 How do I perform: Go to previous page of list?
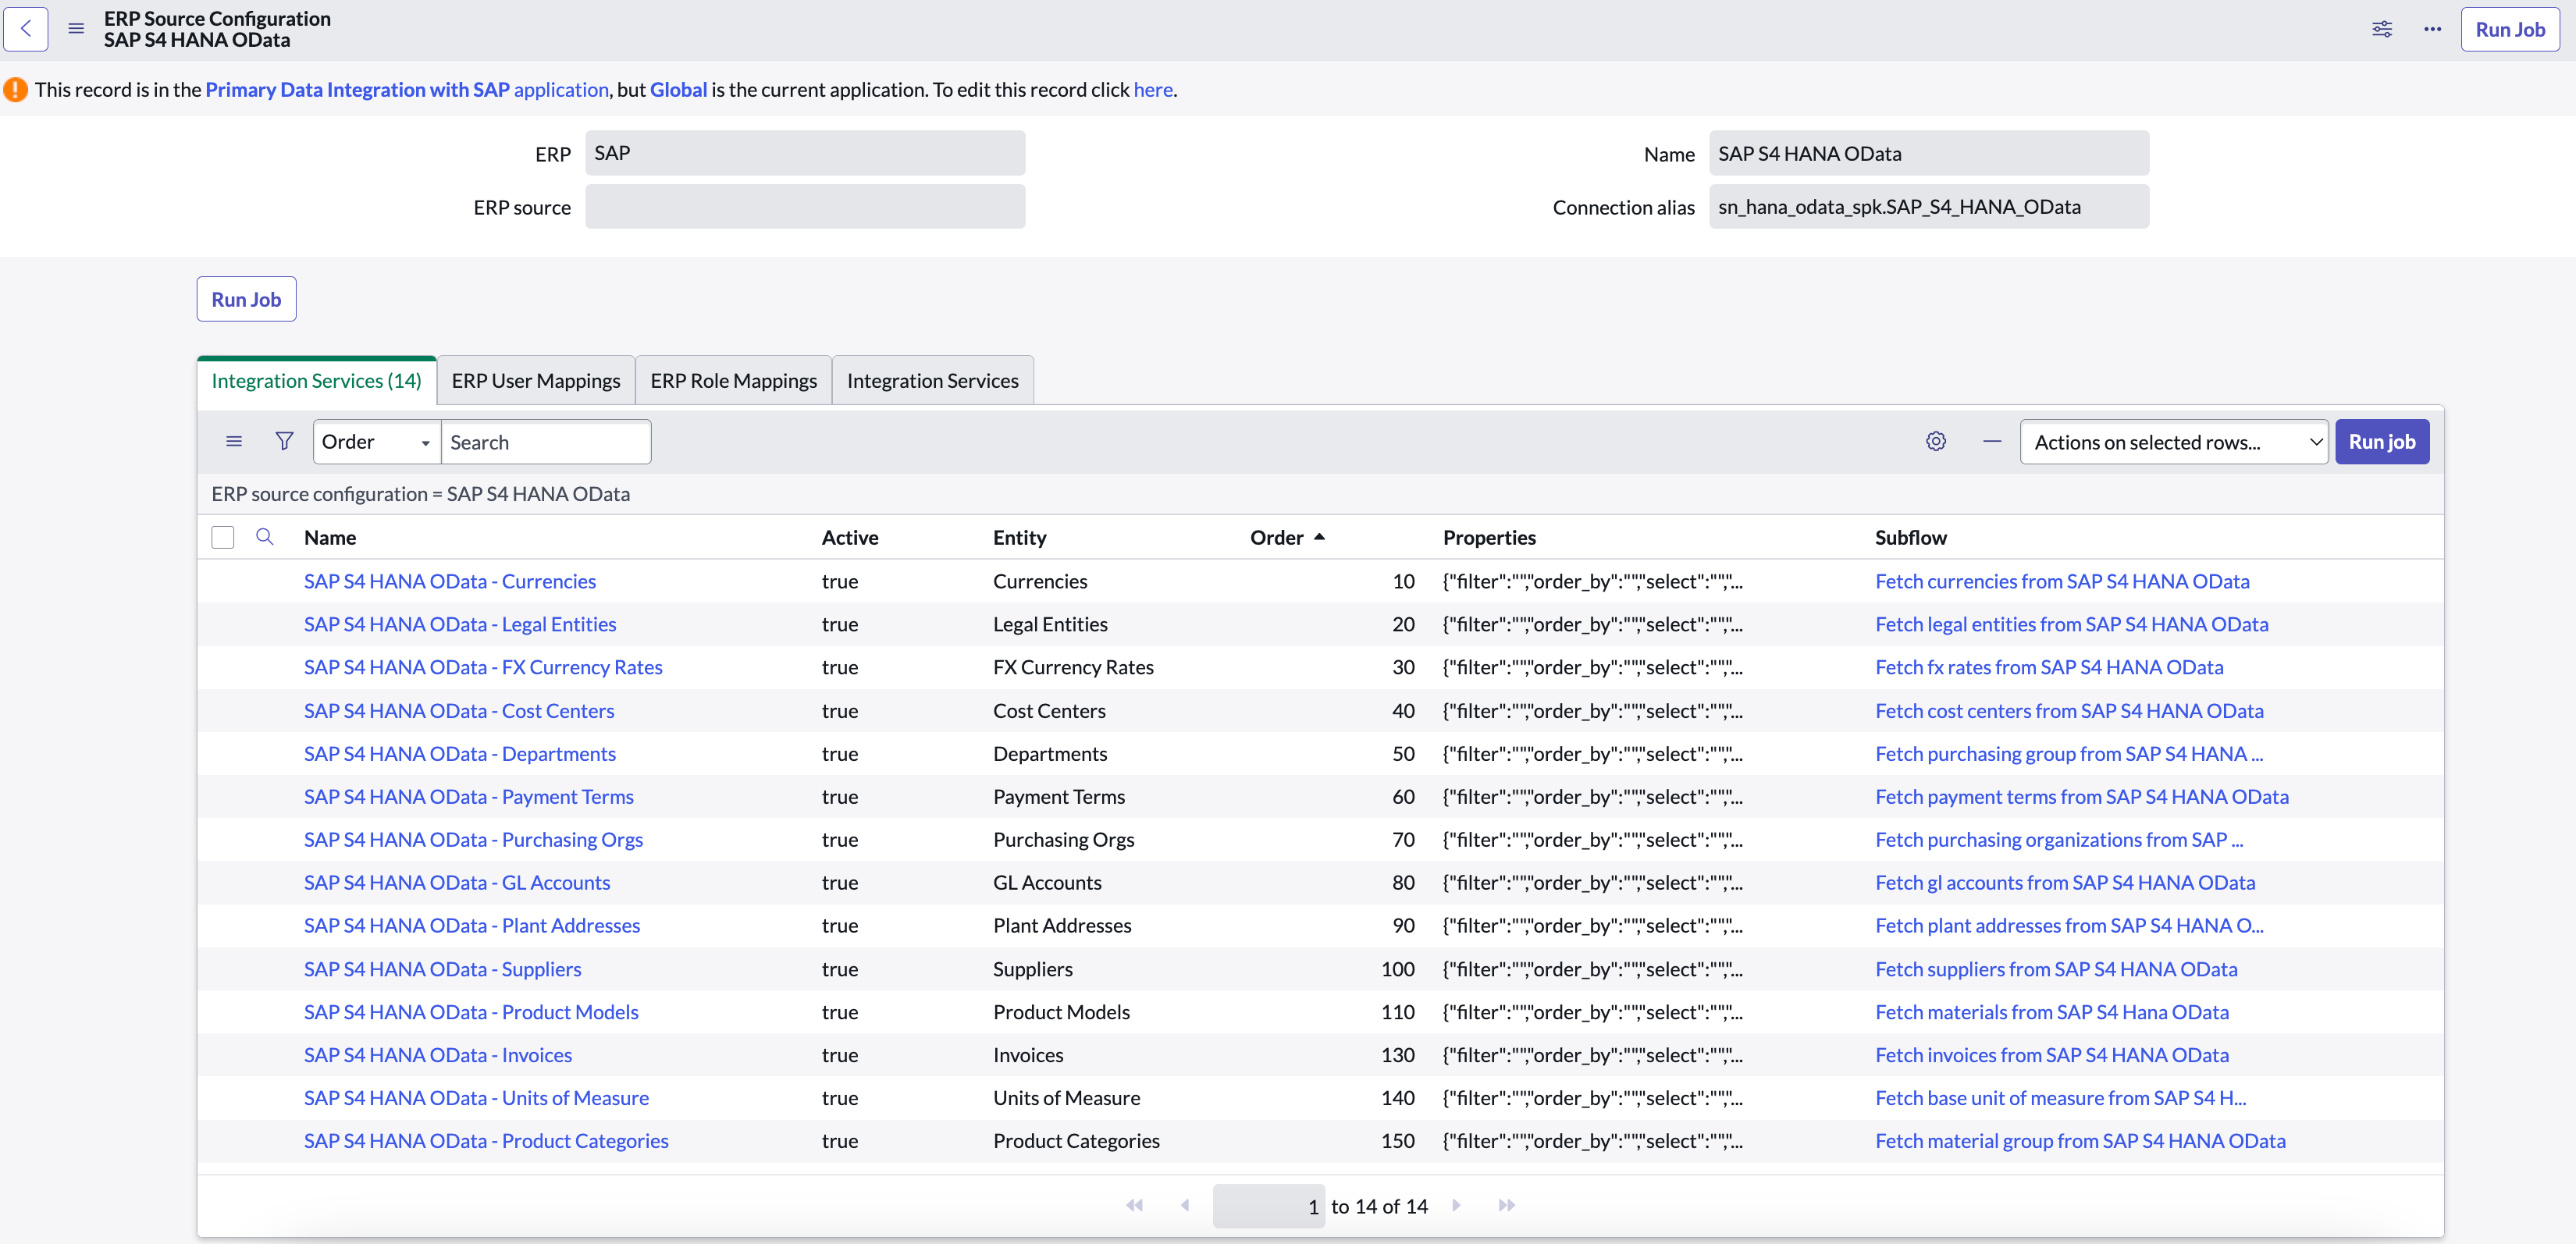[x=1185, y=1205]
